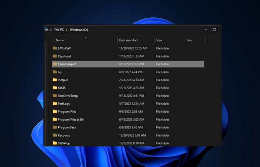Screen dimensions: 260x167
Task: Click date 6/6/2023 2:58 AM
Action: tap(131, 111)
